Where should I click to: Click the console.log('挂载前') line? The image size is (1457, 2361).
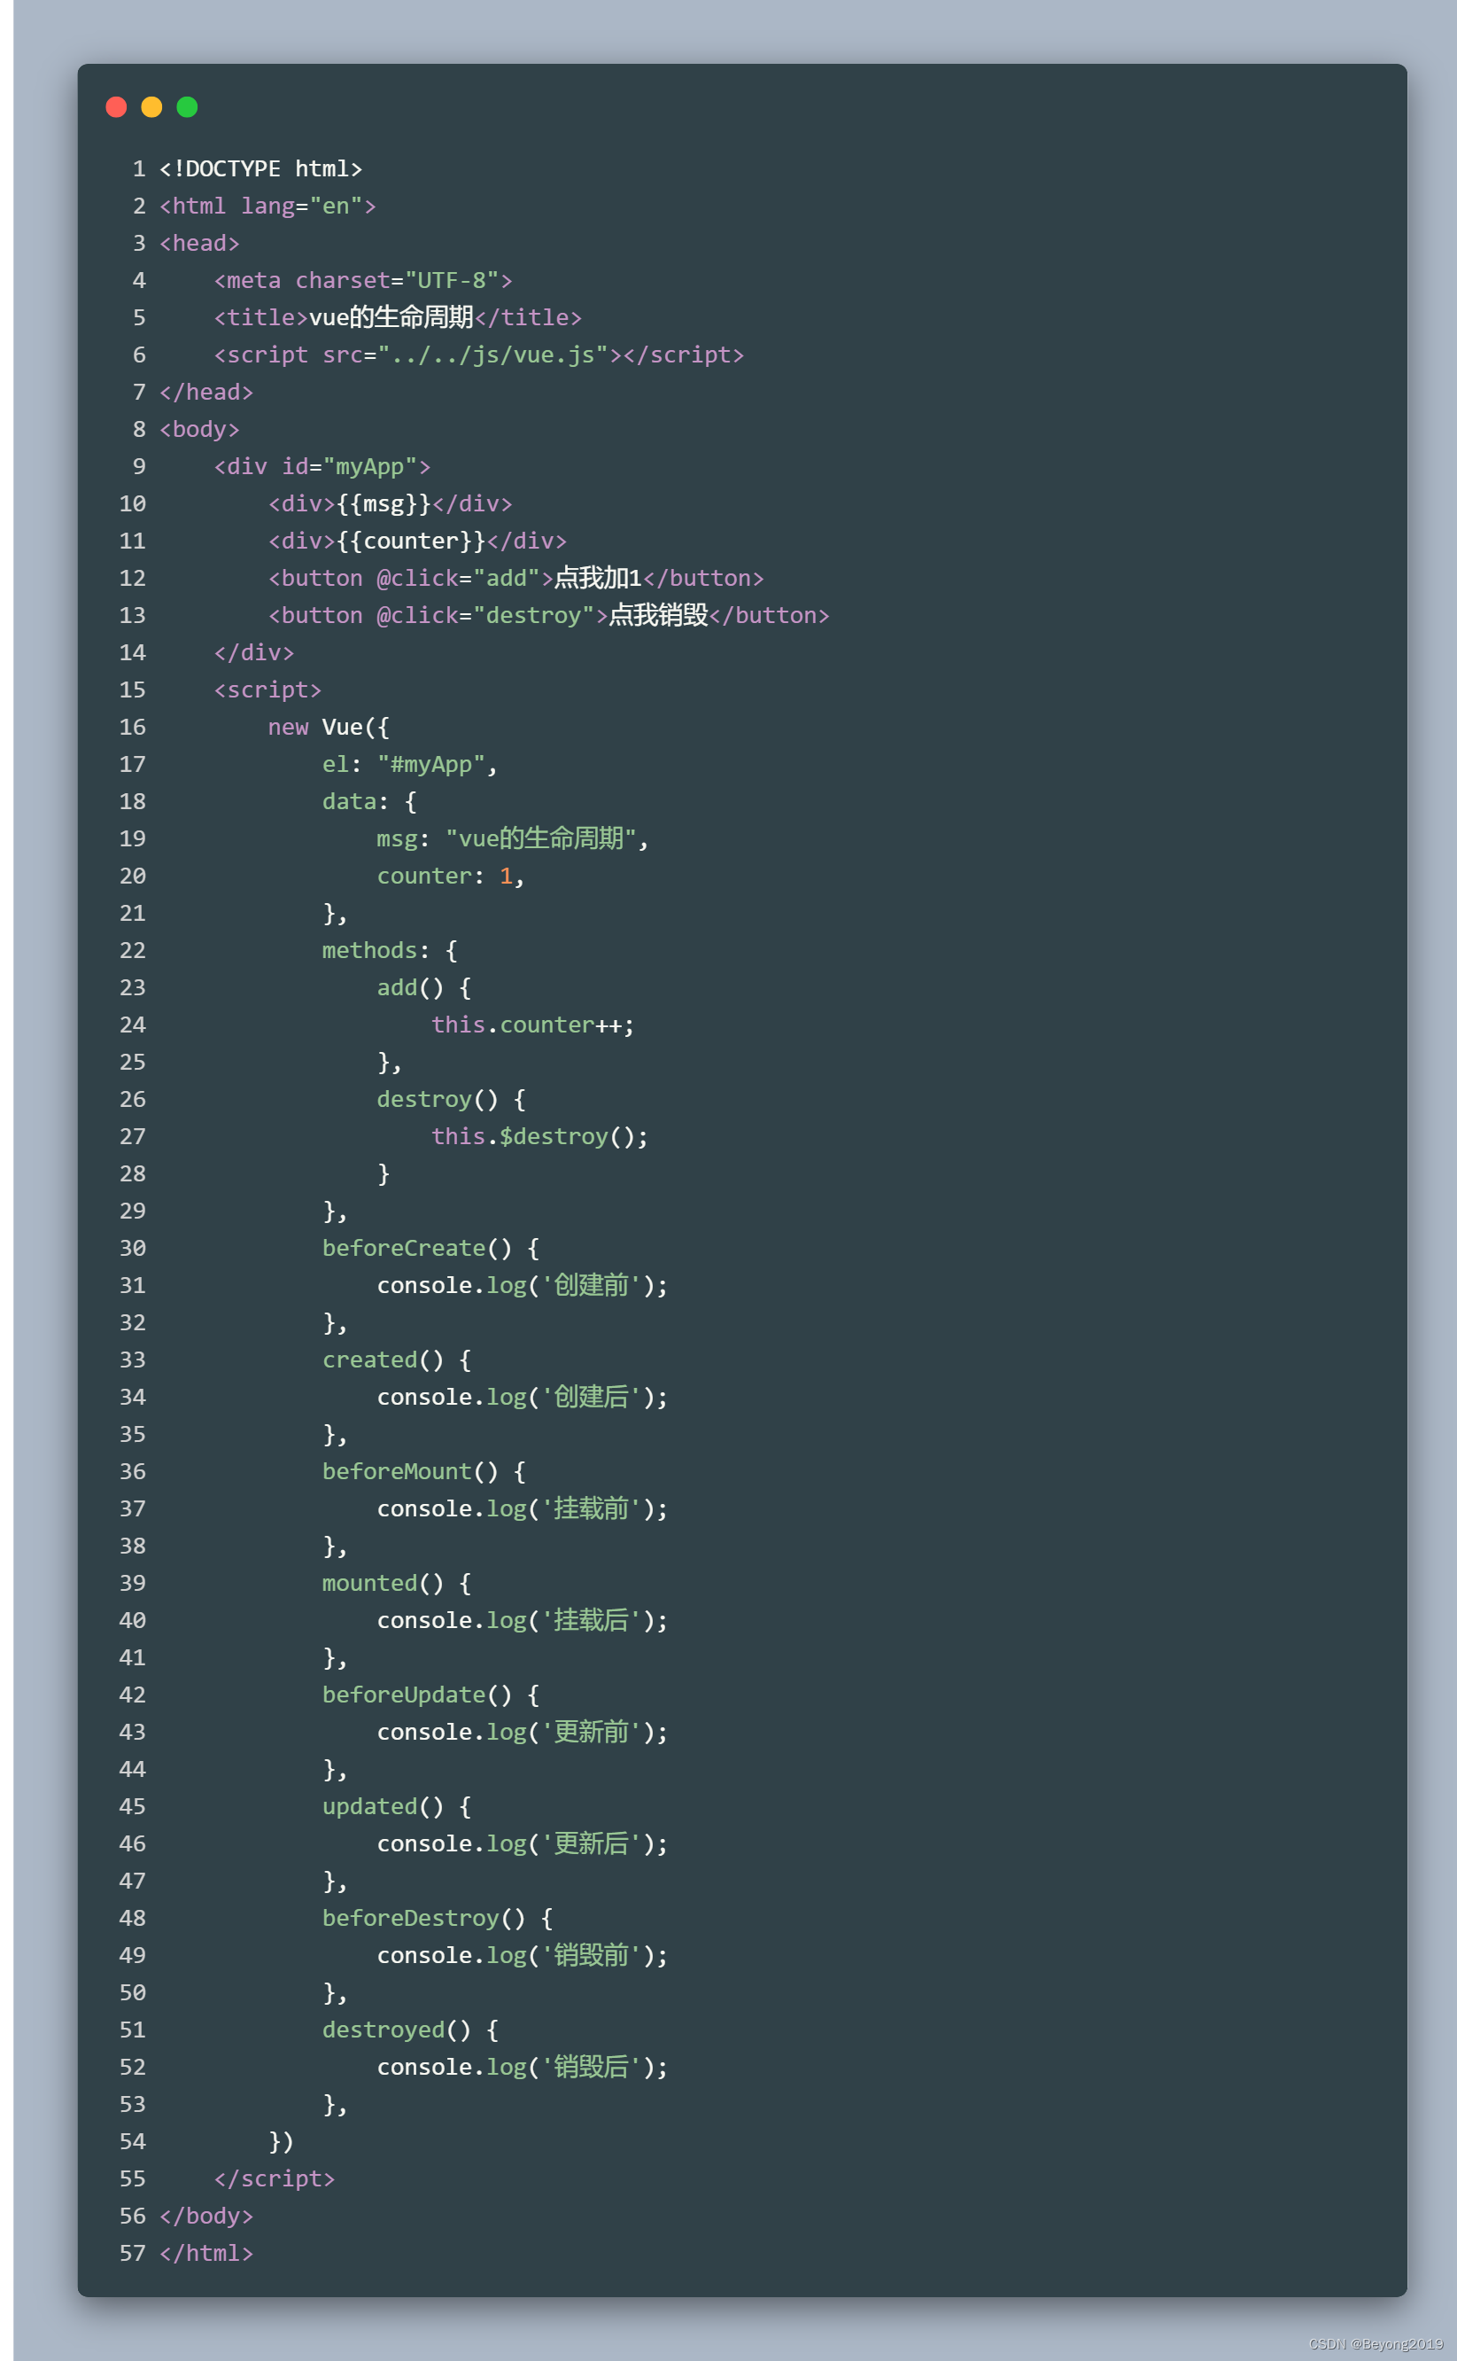pos(523,1509)
